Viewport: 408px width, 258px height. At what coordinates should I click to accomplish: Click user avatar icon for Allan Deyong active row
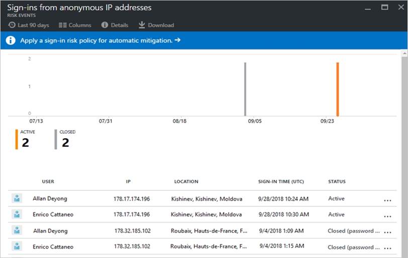pos(17,198)
